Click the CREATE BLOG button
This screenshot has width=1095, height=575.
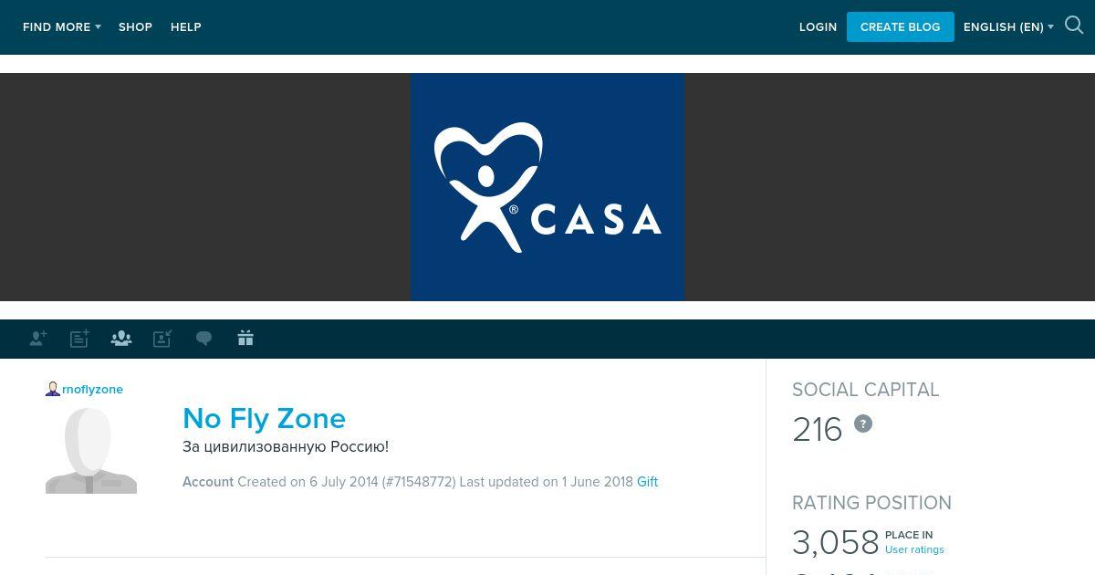tap(901, 26)
